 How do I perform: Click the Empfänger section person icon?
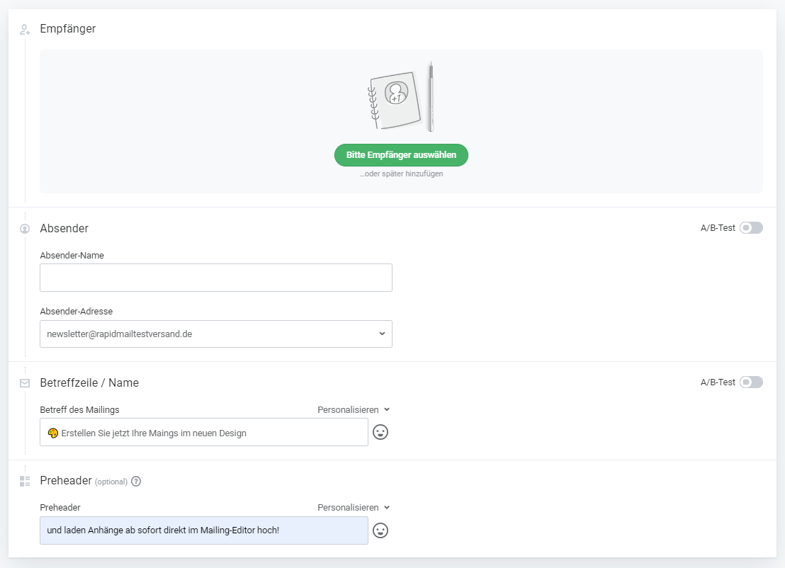tap(25, 29)
